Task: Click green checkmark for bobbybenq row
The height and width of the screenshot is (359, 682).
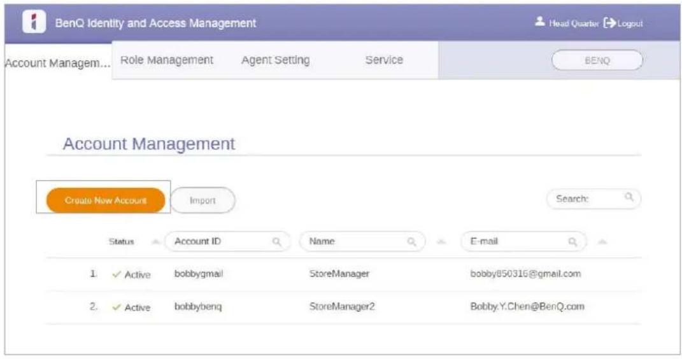Action: (x=116, y=307)
